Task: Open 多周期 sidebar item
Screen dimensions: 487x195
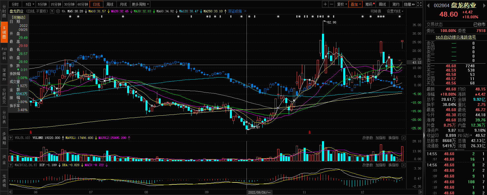Action: (x=4, y=138)
